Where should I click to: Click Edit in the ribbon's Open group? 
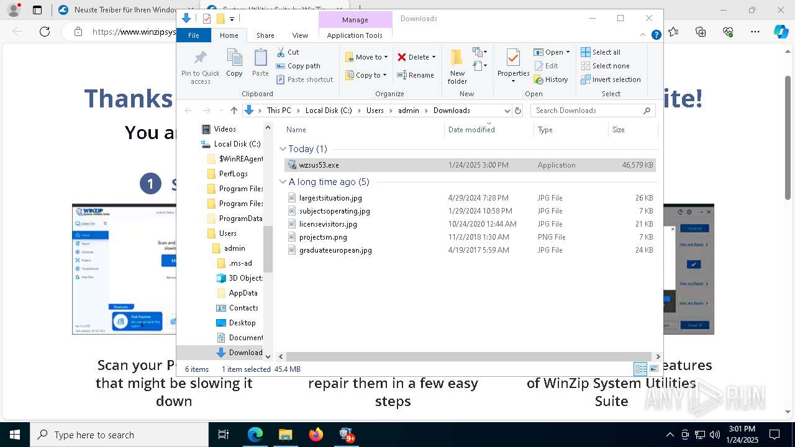point(546,66)
